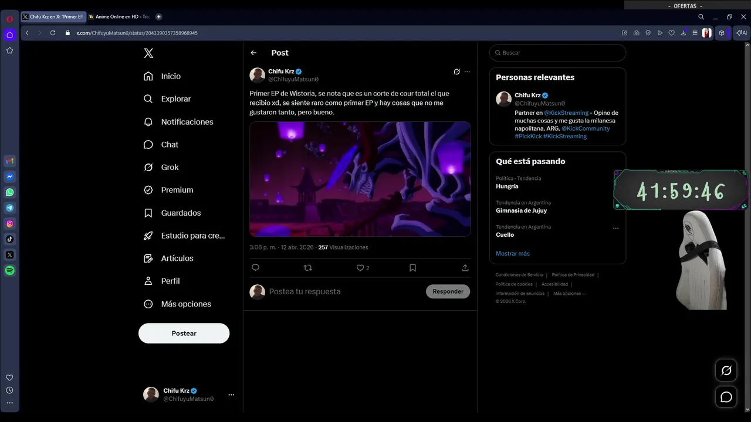Reload the current page
Viewport: 751px width, 422px height.
point(53,33)
